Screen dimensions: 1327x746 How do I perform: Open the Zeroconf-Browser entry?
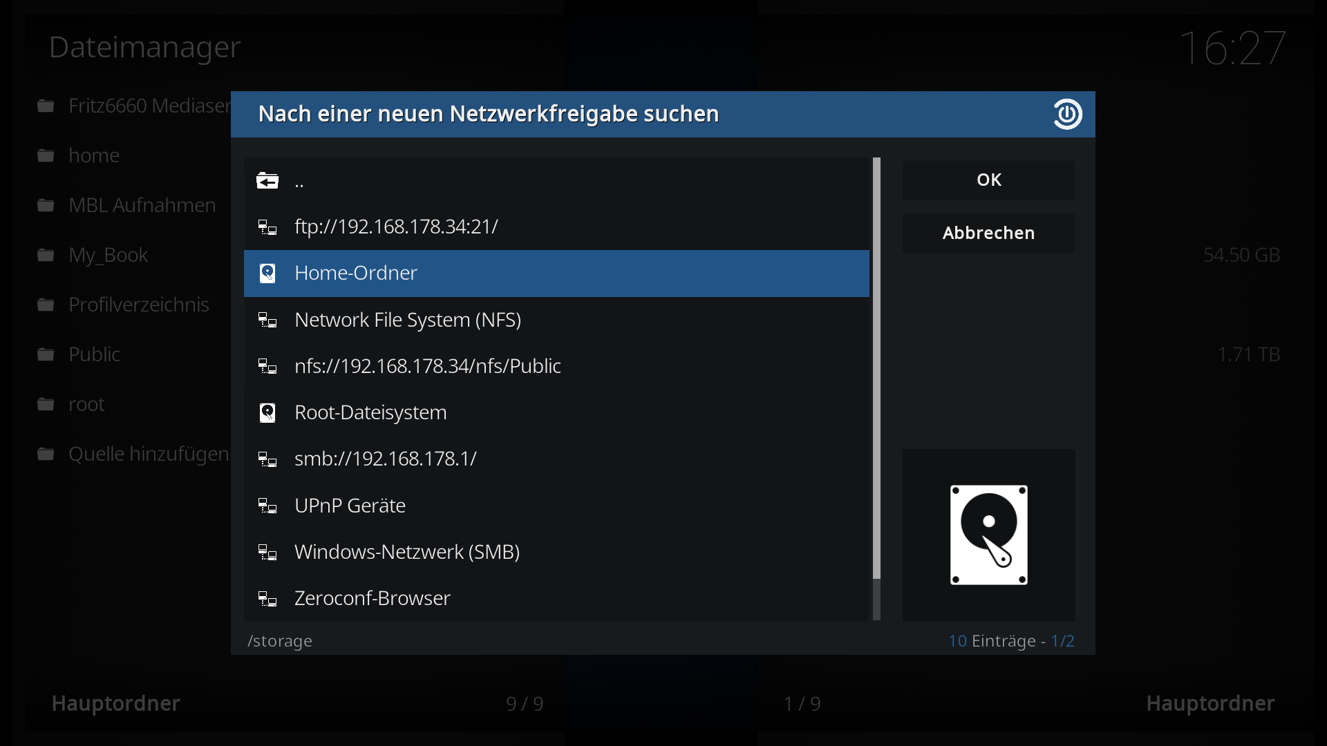tap(556, 599)
